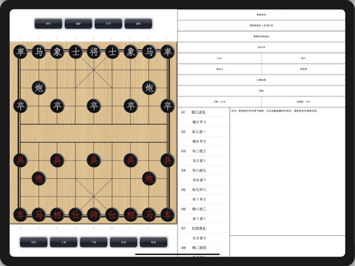This screenshot has width=355, height=266.
Task: Tap the red 车 in right corner
Action: point(168,215)
